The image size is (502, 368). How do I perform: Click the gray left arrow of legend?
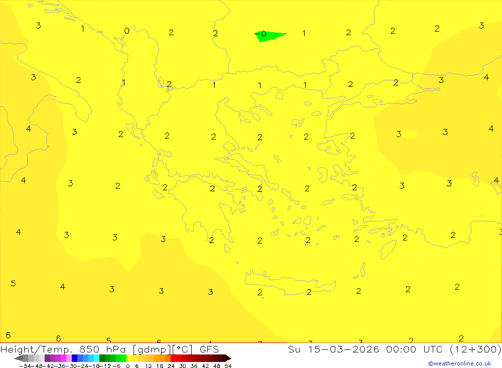18,358
